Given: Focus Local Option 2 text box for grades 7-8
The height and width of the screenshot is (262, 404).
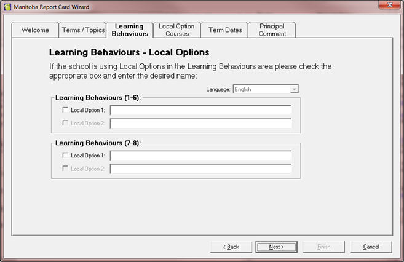Looking at the screenshot, I should (x=200, y=169).
